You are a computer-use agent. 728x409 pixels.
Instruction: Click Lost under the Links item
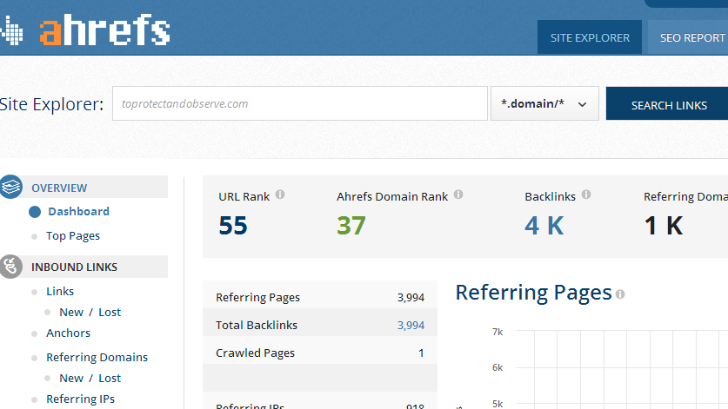pyautogui.click(x=110, y=312)
